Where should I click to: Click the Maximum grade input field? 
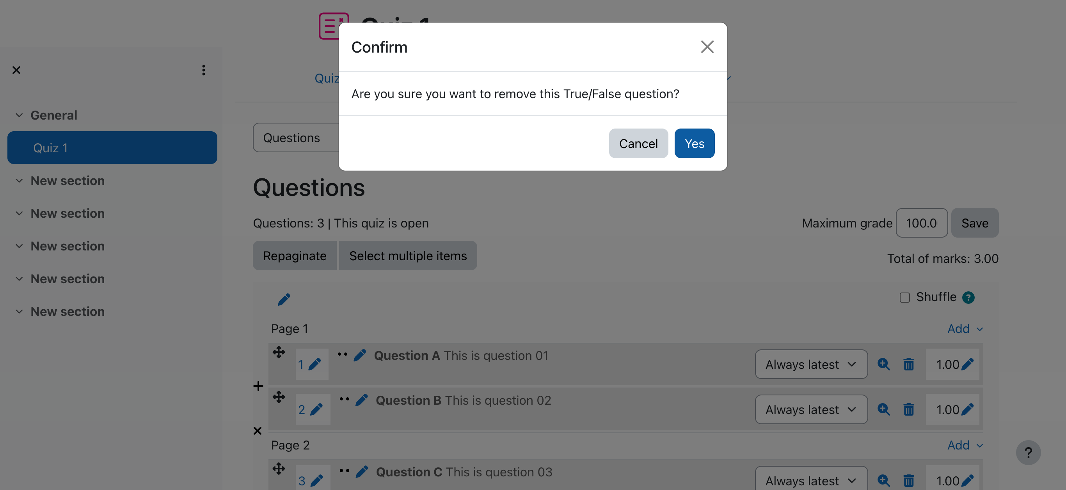point(921,223)
